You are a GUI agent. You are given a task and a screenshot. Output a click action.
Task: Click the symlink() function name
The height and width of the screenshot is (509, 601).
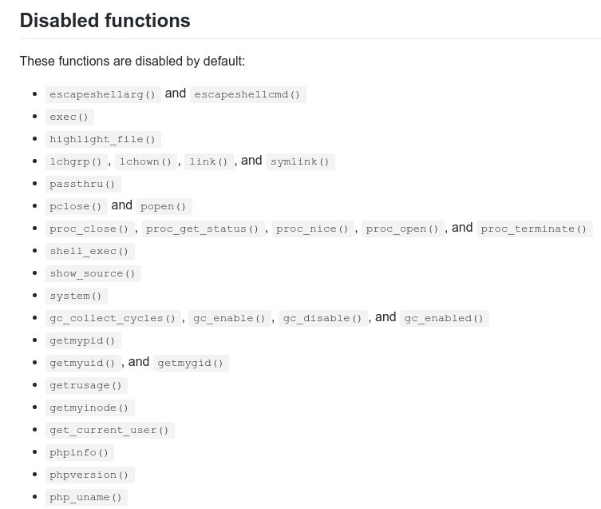(299, 161)
